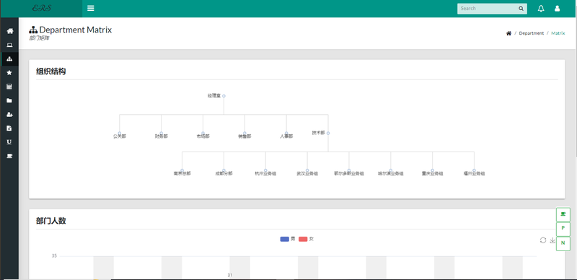Collapse the 技术部 tree node
The height and width of the screenshot is (280, 577).
328,133
